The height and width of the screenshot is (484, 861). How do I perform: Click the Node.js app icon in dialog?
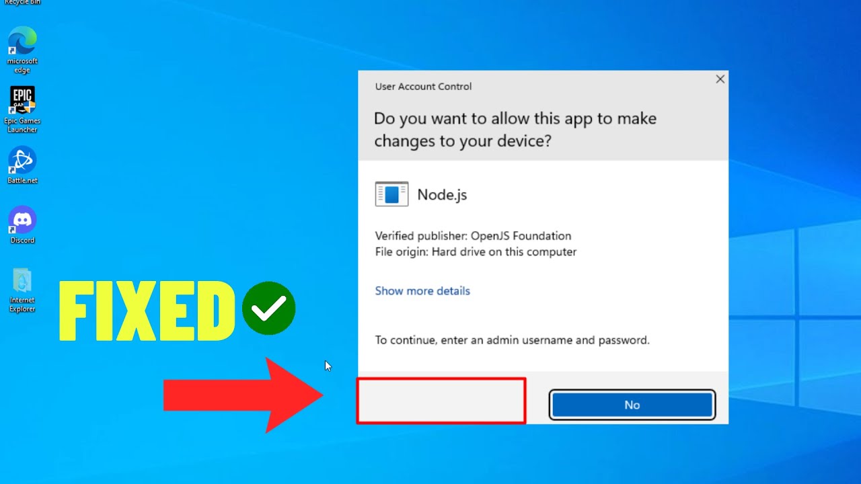[x=391, y=194]
